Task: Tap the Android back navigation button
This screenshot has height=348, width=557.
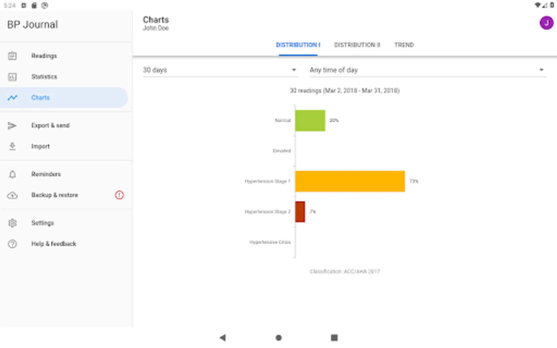Action: tap(222, 338)
